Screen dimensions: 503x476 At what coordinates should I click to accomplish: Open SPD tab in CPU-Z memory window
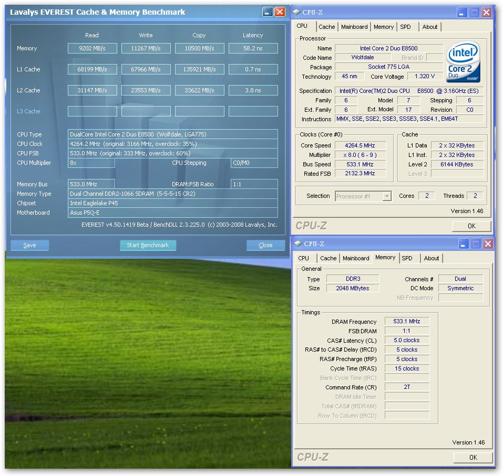tap(407, 258)
